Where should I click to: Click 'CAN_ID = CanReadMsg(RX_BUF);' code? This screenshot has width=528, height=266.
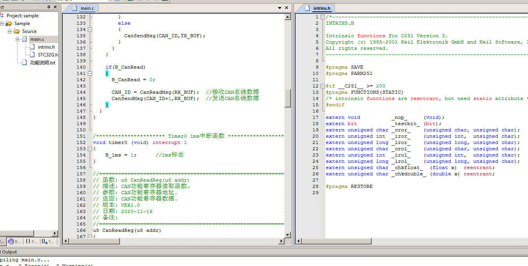tap(156, 92)
